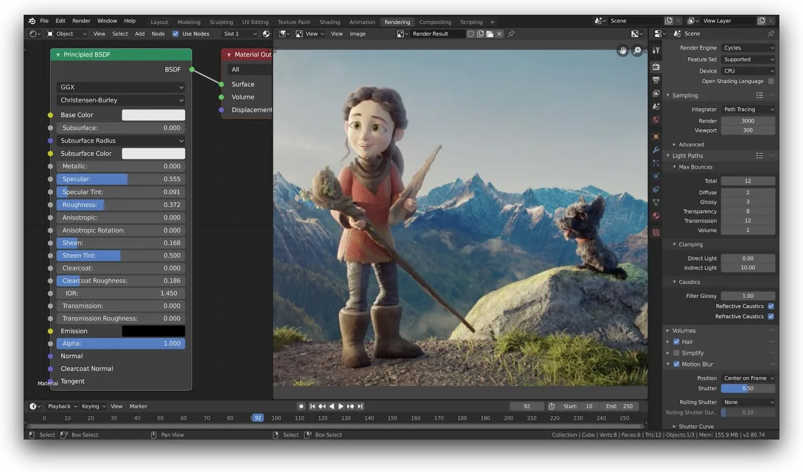Switch to the Compositing workspace tab

click(435, 22)
